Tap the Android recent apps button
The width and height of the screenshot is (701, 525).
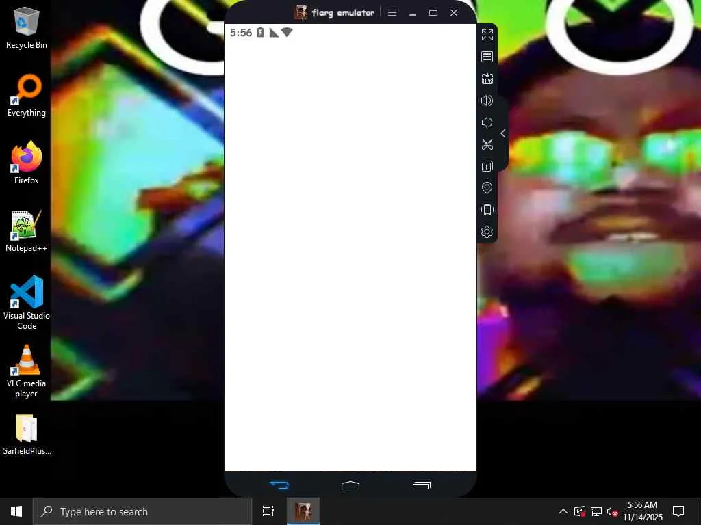pyautogui.click(x=422, y=485)
